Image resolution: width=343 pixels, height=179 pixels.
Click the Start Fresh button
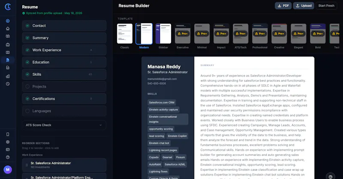(326, 6)
